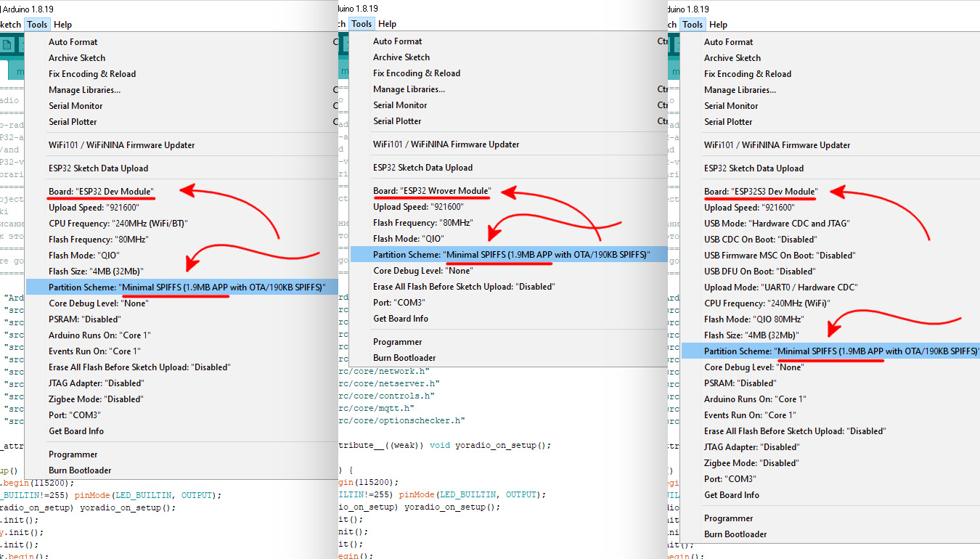980x559 pixels.
Task: Click USB DFU On Boot setting
Action: (759, 272)
